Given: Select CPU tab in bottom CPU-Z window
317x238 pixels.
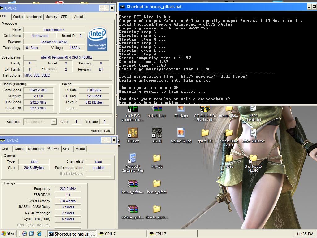Looking at the screenshot, I should tap(5, 149).
